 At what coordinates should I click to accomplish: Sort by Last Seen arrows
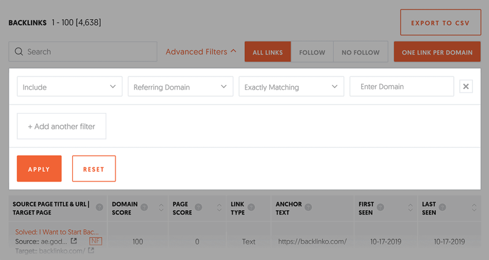click(x=474, y=208)
